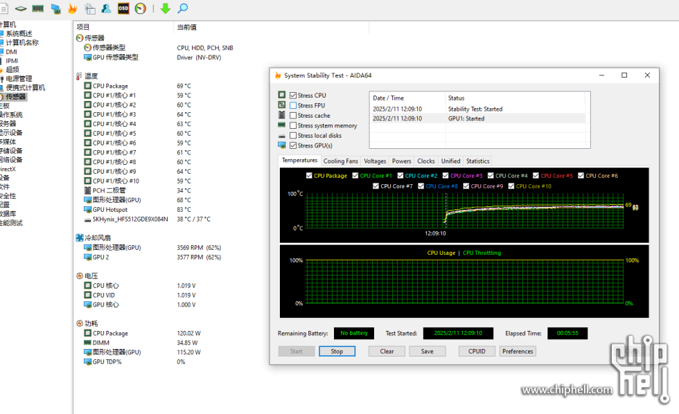Select 系统概述 in the left tree

pyautogui.click(x=19, y=34)
